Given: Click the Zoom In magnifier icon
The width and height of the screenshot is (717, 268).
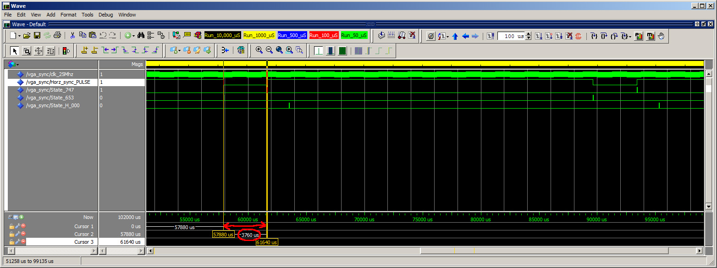Looking at the screenshot, I should 259,50.
